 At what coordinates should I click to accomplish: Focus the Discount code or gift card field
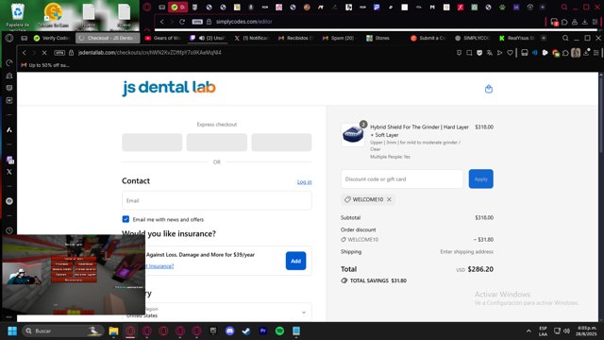point(402,178)
